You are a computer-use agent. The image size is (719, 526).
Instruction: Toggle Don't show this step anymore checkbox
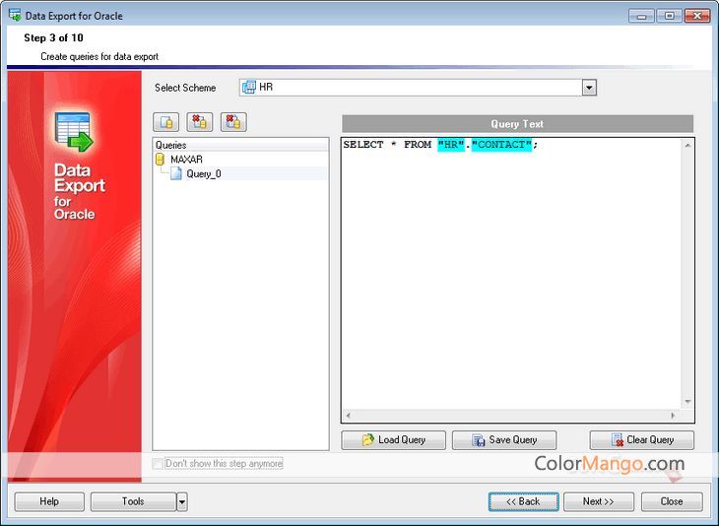158,464
